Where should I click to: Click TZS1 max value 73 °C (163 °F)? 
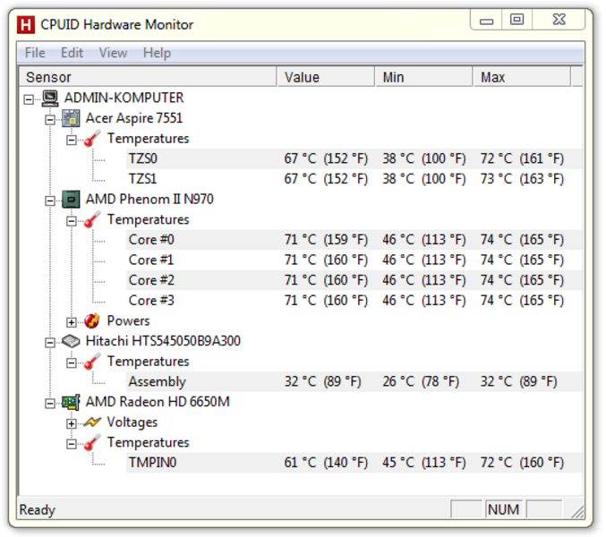(x=522, y=179)
